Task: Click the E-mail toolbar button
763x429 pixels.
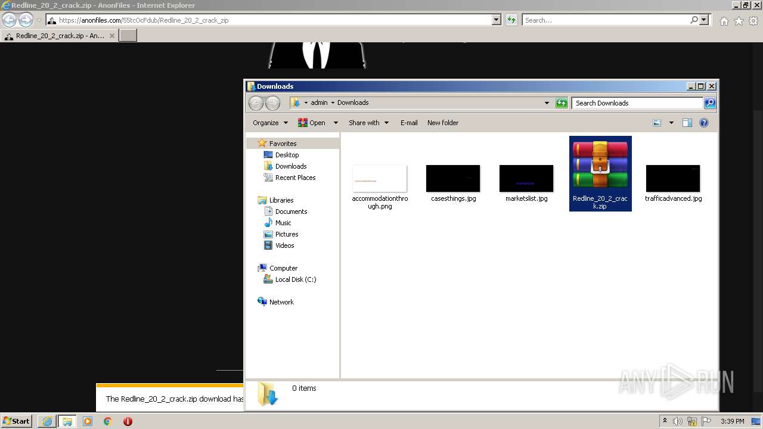Action: coord(409,123)
